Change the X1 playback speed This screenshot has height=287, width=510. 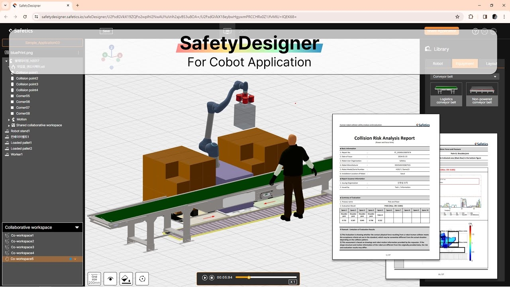click(293, 282)
